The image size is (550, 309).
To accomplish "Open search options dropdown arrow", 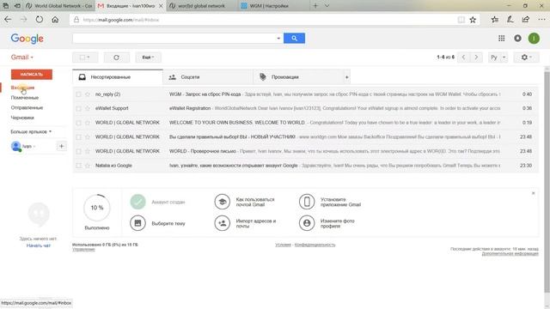I will pyautogui.click(x=278, y=38).
